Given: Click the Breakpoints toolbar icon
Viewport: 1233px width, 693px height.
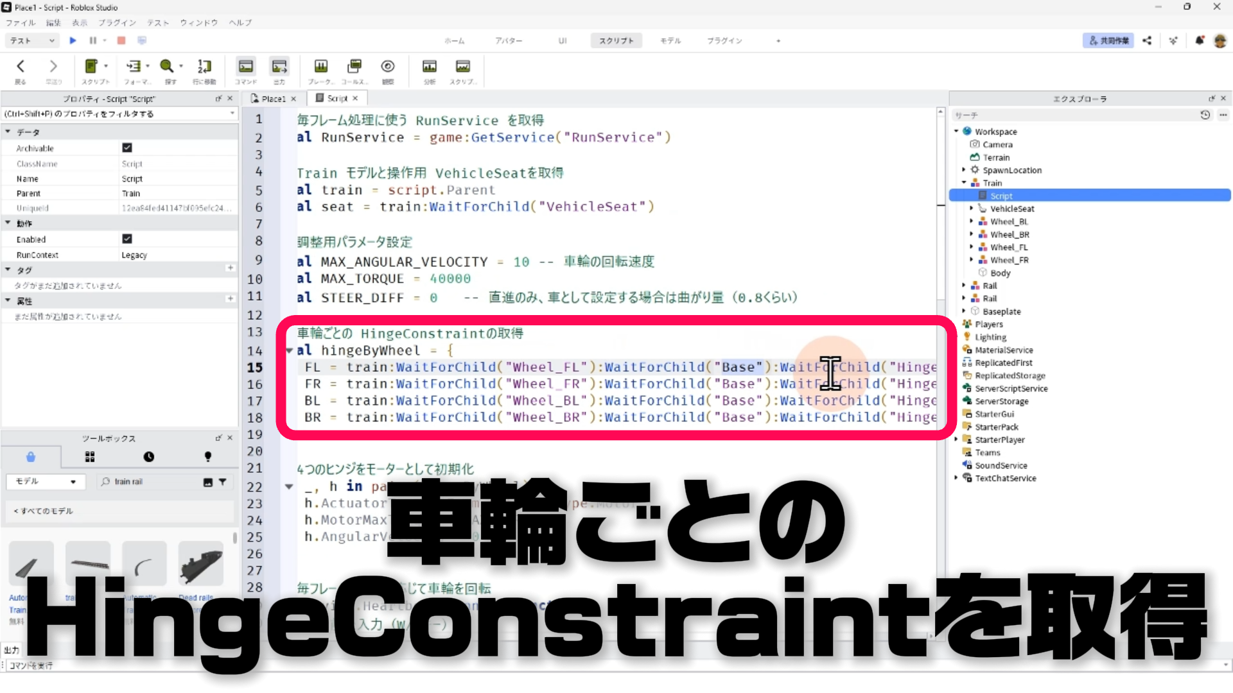Looking at the screenshot, I should point(320,67).
